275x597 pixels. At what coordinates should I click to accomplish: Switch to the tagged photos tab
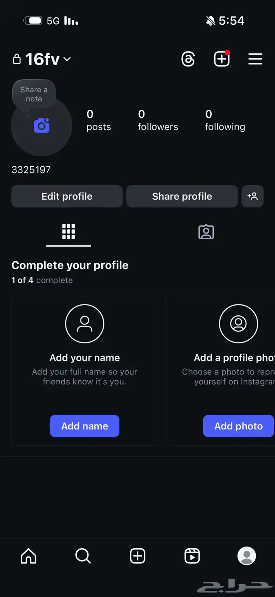(x=206, y=232)
